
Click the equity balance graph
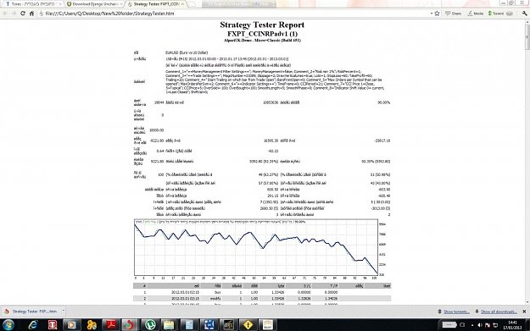pyautogui.click(x=256, y=247)
